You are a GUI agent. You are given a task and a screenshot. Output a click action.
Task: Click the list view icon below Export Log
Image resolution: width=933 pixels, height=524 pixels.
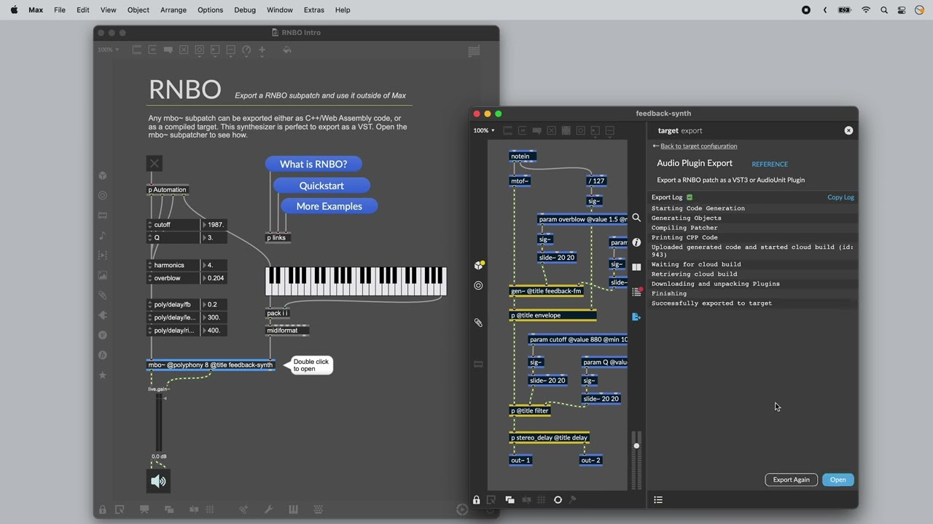click(x=658, y=500)
